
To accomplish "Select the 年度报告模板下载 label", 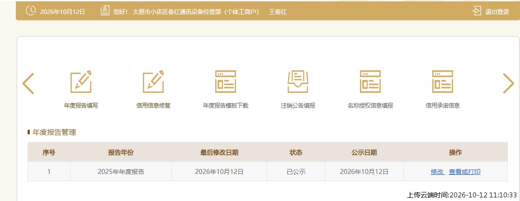I will click(x=226, y=106).
